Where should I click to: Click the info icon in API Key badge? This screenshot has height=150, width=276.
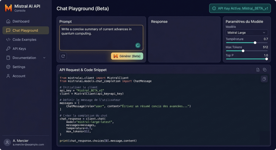tap(214, 8)
